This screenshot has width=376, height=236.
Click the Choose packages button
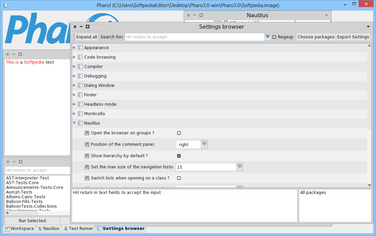click(316, 37)
